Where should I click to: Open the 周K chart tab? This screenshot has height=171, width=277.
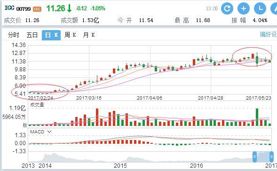pos(70,35)
